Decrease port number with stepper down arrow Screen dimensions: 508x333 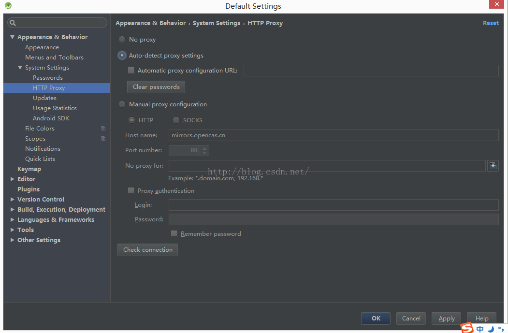click(x=204, y=153)
